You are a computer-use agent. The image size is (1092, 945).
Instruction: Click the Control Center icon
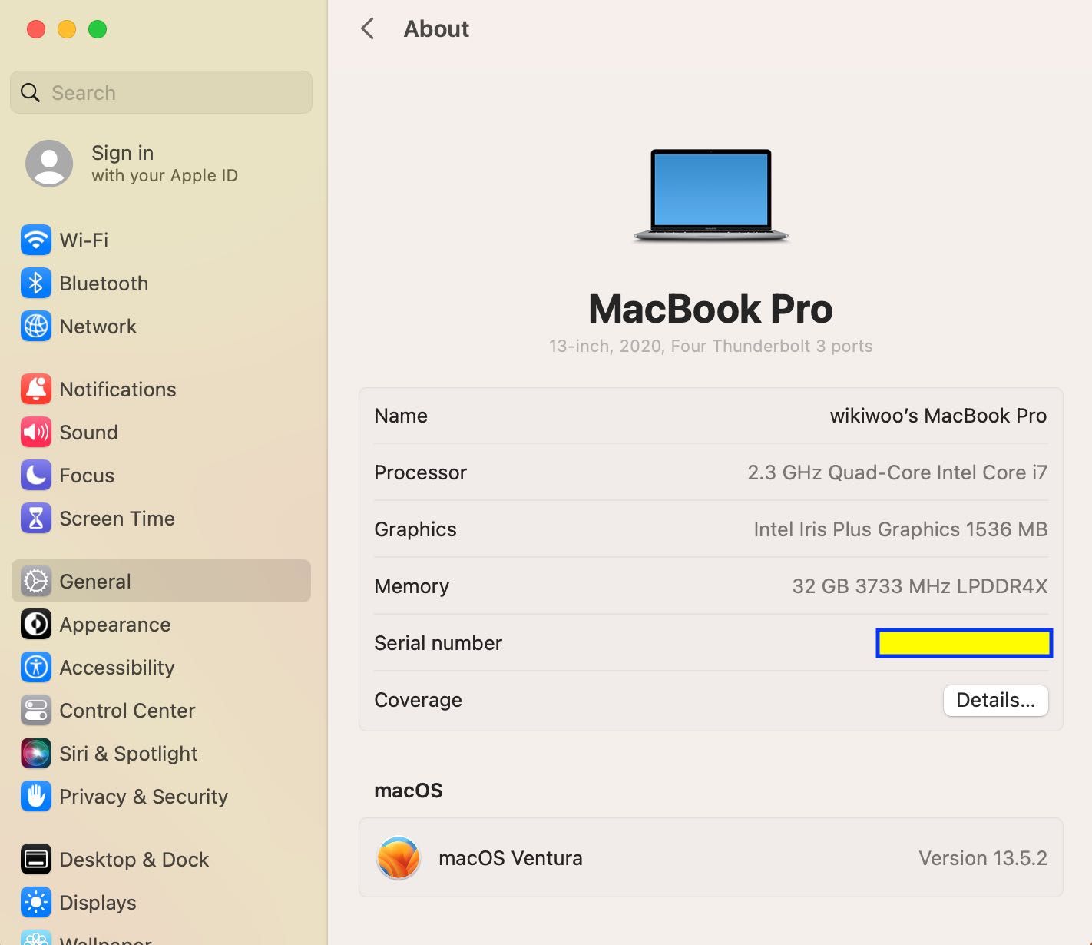pos(36,711)
